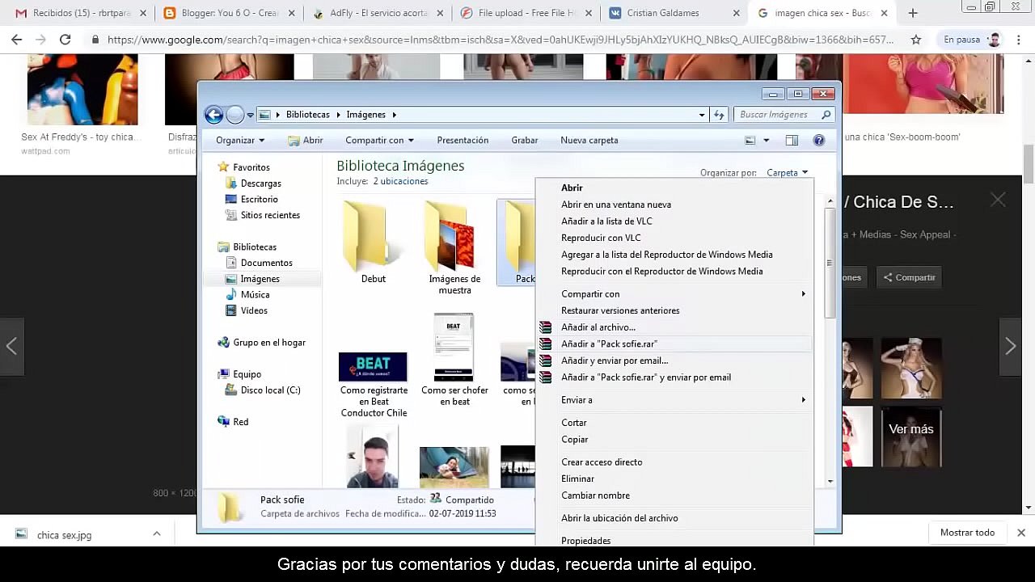Click the change view icon in Explorer
The width and height of the screenshot is (1035, 582).
pos(750,141)
